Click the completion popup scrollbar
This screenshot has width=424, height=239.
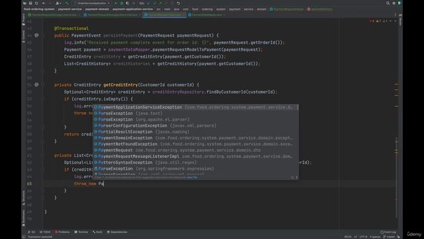[297, 108]
